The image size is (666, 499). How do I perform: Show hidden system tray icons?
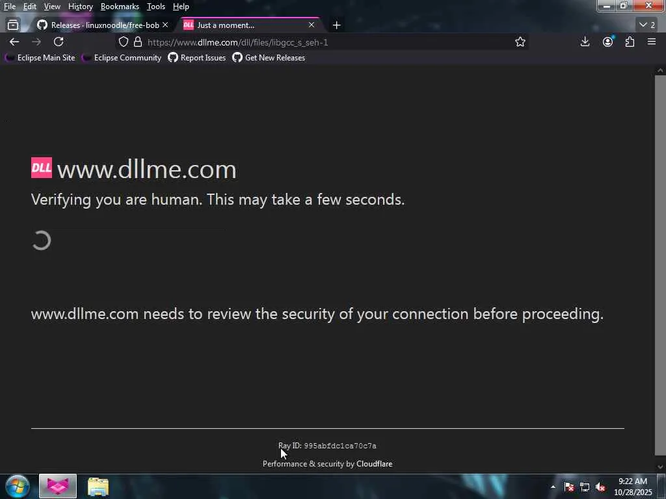(553, 487)
